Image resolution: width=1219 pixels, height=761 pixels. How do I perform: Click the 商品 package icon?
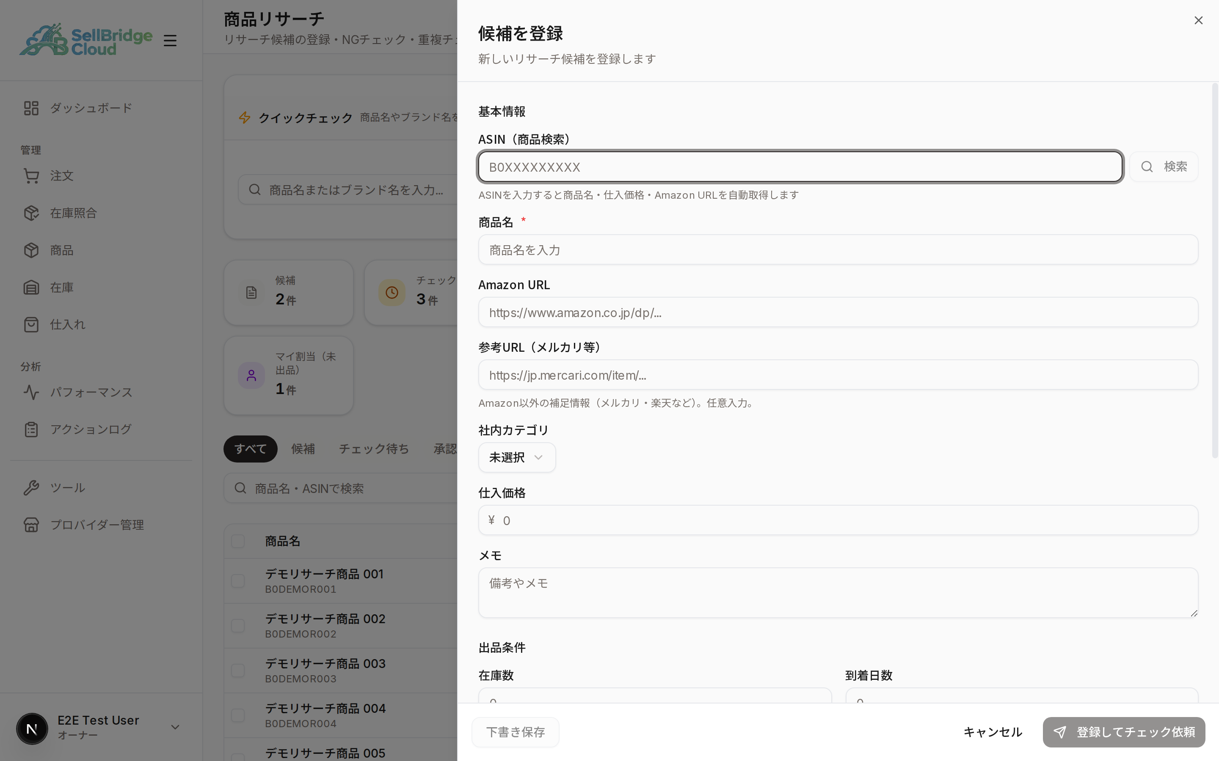(x=31, y=250)
